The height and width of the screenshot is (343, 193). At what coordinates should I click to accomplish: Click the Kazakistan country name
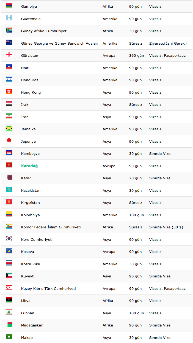coord(31,190)
